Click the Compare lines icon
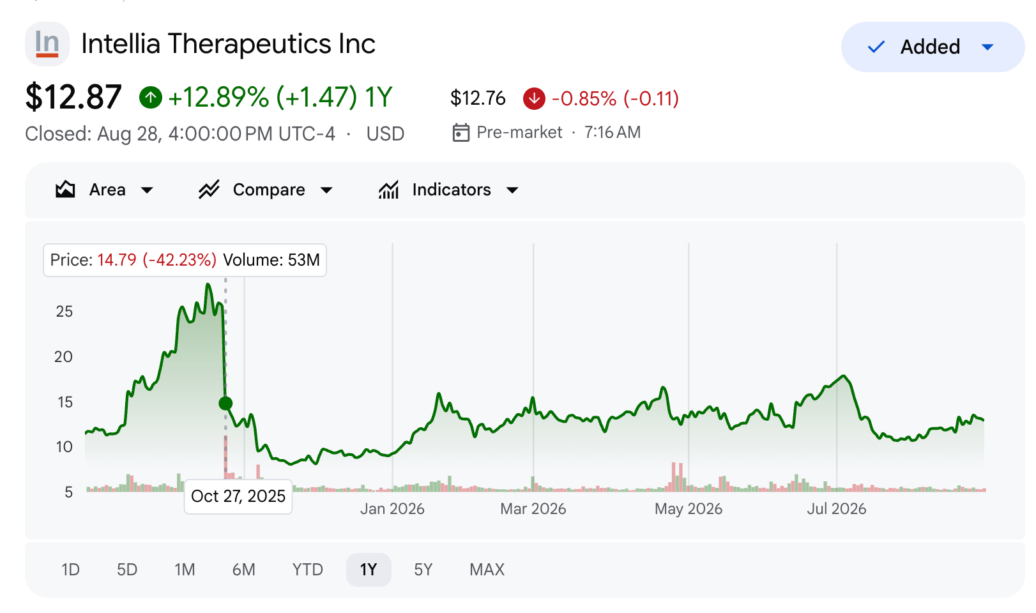Screen dimensions: 1036x613 coord(209,190)
